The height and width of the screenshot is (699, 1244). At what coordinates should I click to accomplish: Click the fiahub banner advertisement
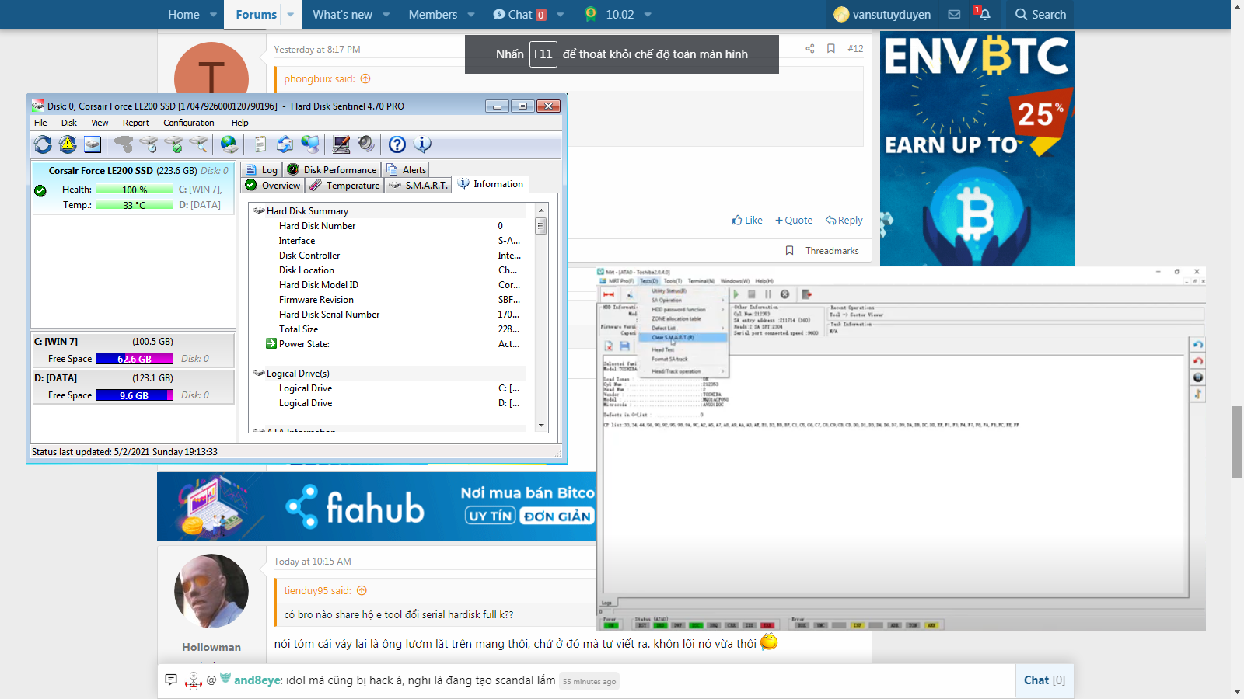coord(377,506)
